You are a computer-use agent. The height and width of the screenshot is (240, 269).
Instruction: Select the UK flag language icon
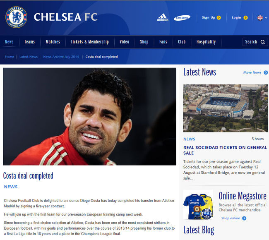(x=260, y=18)
